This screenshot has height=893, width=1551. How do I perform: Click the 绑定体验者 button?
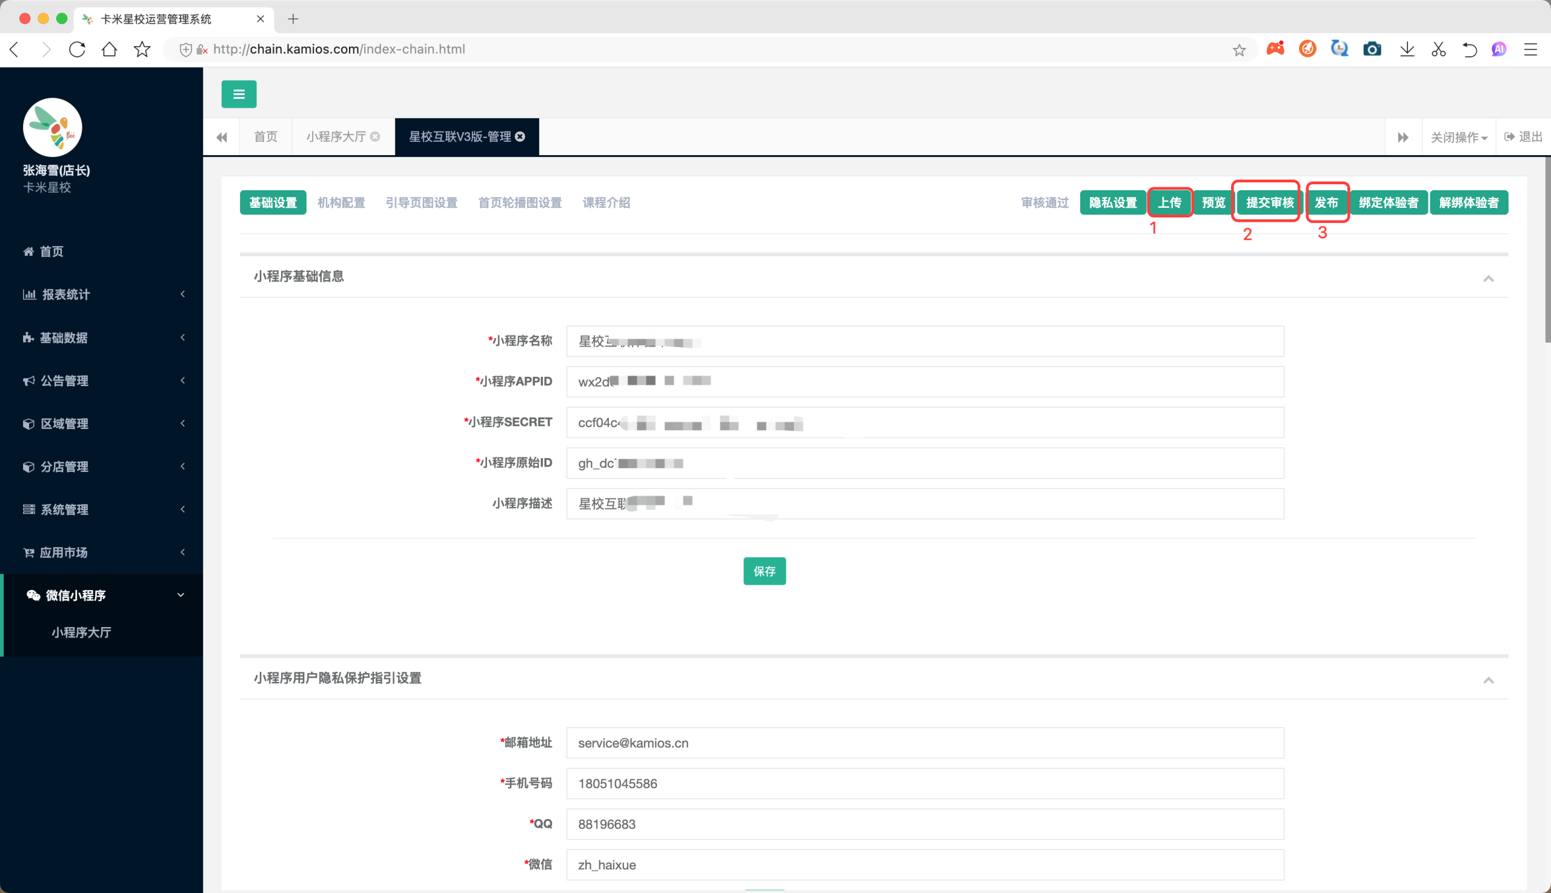click(1388, 203)
